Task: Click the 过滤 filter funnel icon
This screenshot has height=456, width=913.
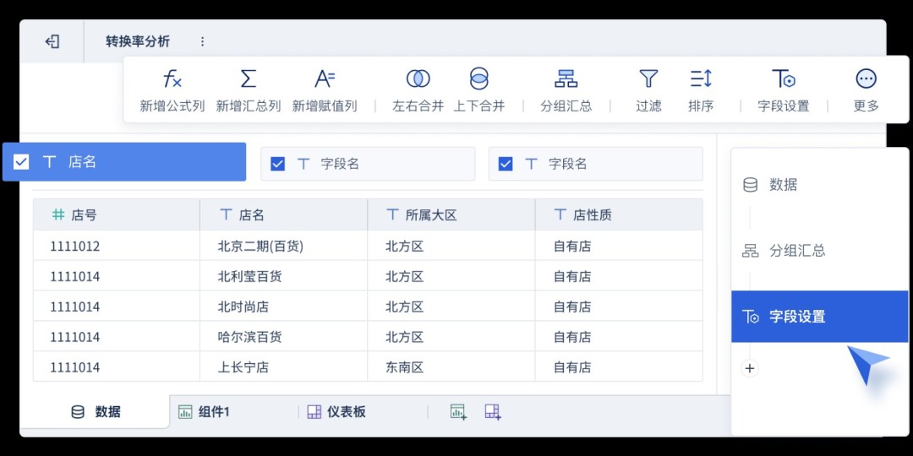Action: coord(648,79)
